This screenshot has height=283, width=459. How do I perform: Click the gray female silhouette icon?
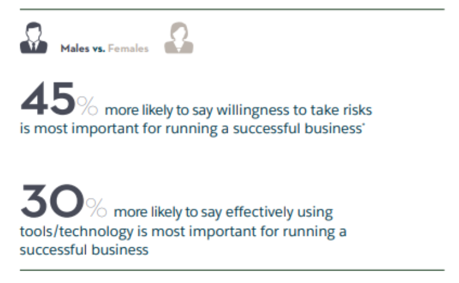[x=179, y=41]
